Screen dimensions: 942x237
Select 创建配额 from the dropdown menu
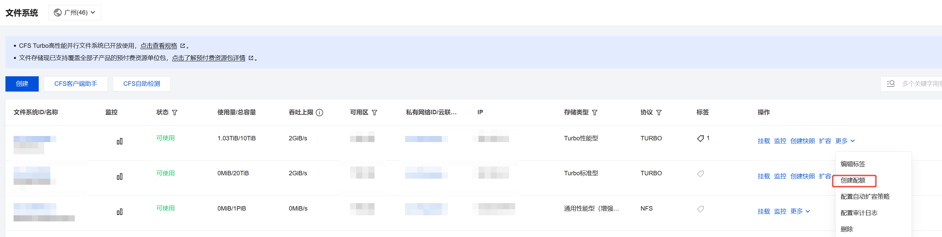tap(853, 180)
